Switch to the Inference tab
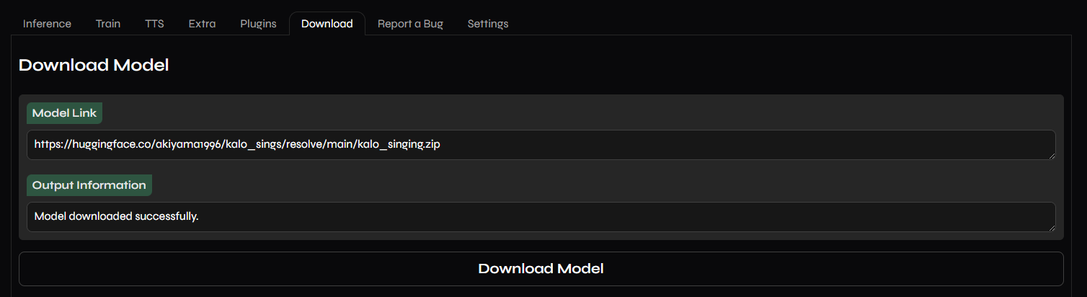The image size is (1087, 297). pos(47,24)
